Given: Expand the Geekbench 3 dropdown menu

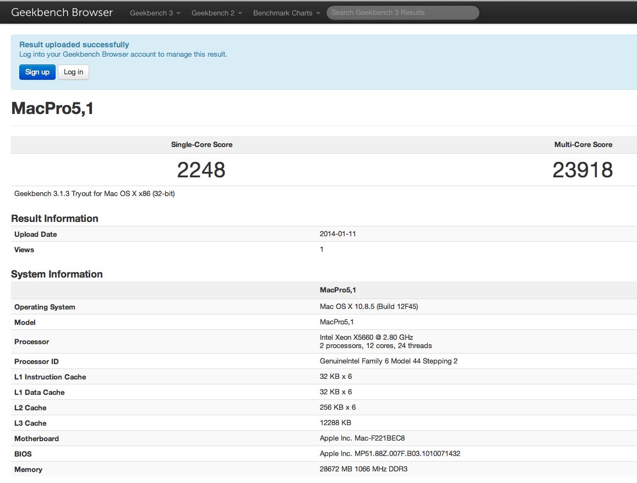Looking at the screenshot, I should click(x=155, y=13).
